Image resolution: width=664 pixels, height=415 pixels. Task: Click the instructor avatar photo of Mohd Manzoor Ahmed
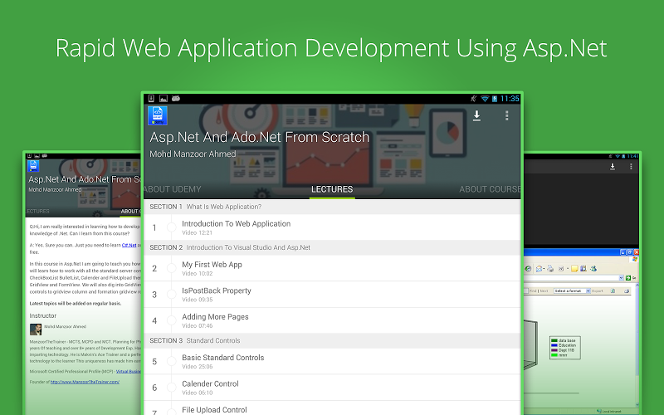click(x=36, y=330)
